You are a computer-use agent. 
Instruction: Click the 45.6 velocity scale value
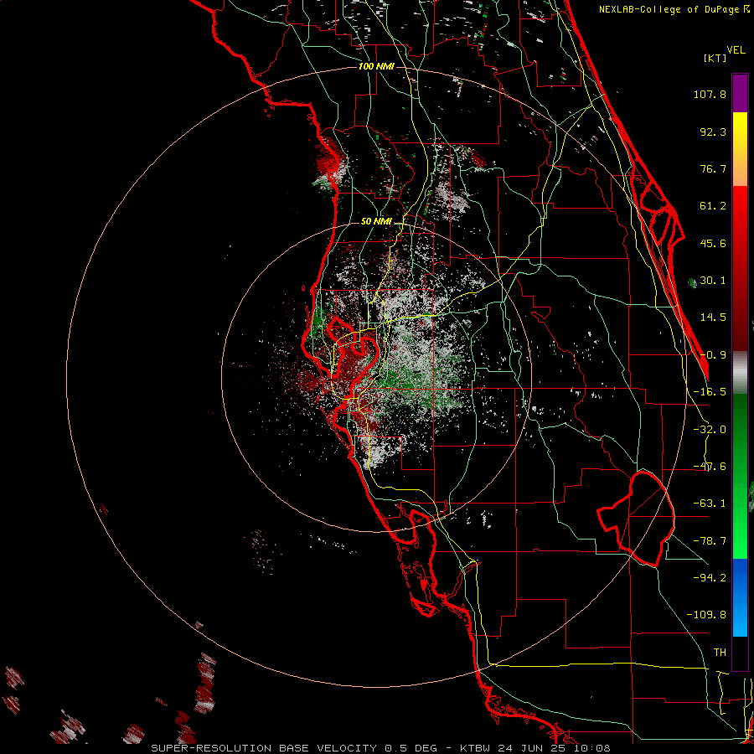coord(713,243)
